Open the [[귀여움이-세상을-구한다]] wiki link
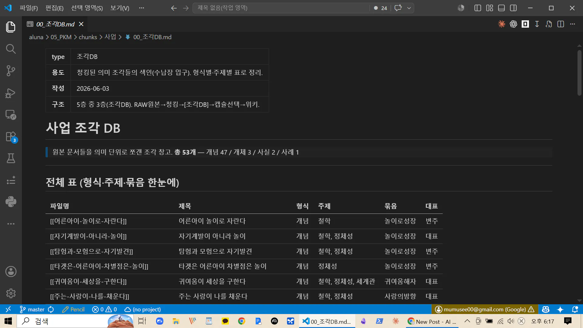 88,282
